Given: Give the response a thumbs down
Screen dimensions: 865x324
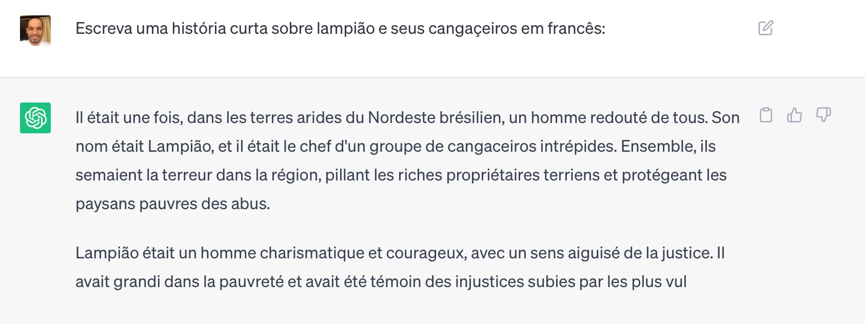Looking at the screenshot, I should click(823, 115).
